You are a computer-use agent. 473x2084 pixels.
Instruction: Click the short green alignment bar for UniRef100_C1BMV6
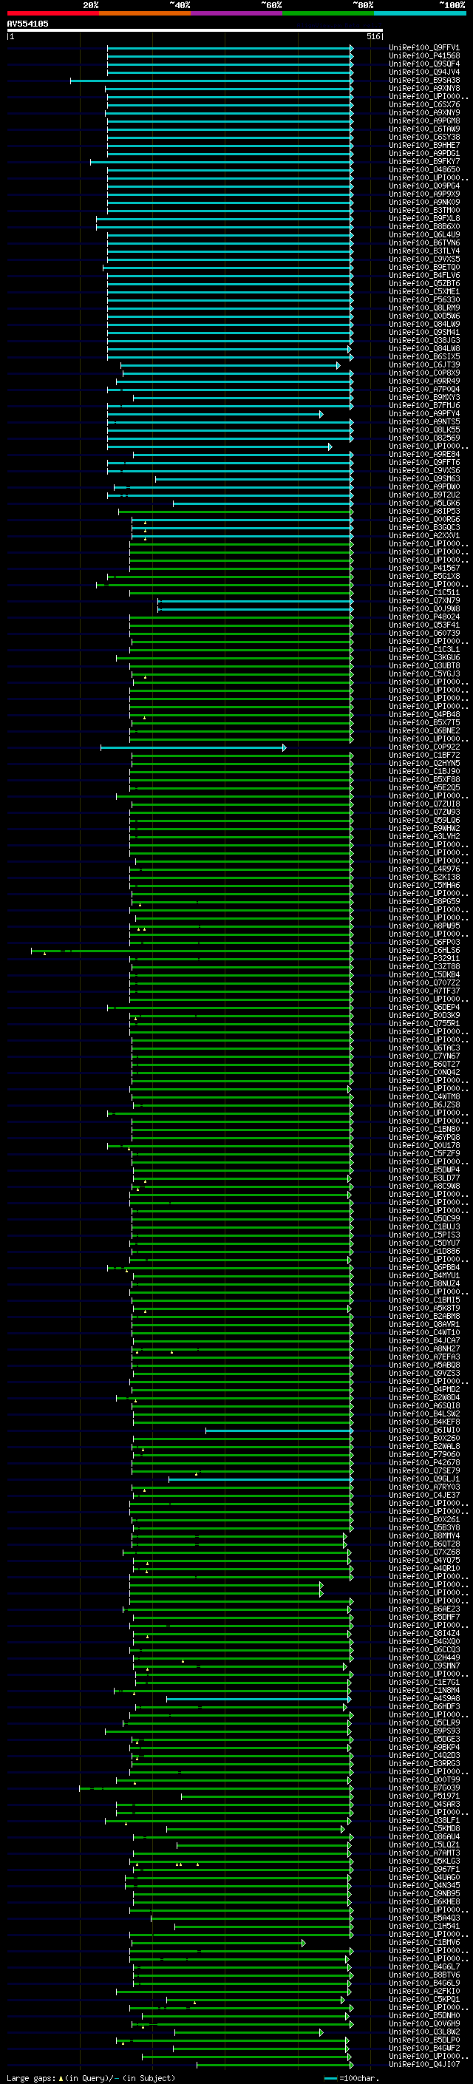[x=217, y=1944]
